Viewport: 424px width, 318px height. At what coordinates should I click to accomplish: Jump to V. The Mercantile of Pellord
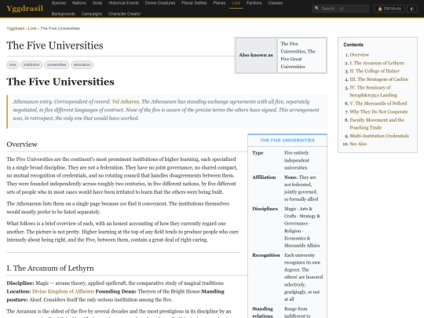[x=378, y=104]
